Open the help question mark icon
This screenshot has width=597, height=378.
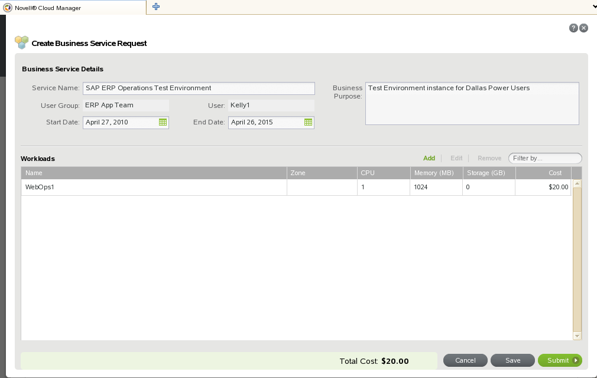coord(573,28)
